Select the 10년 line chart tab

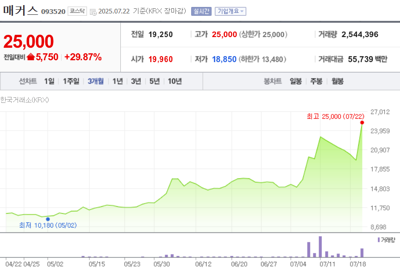tap(175, 81)
